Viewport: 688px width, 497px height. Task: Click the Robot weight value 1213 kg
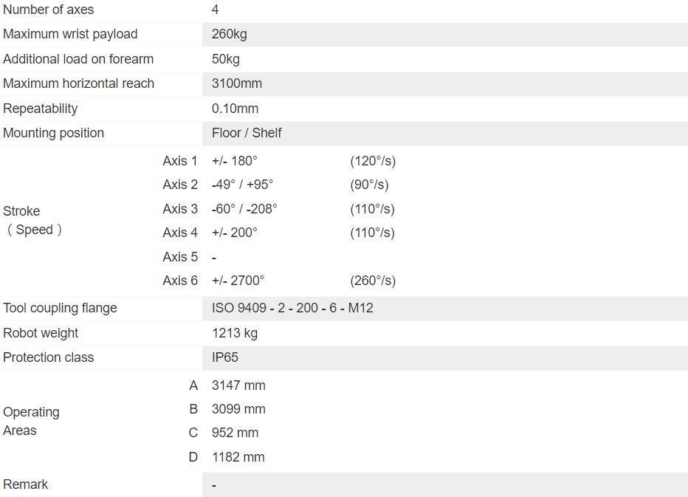pos(235,333)
